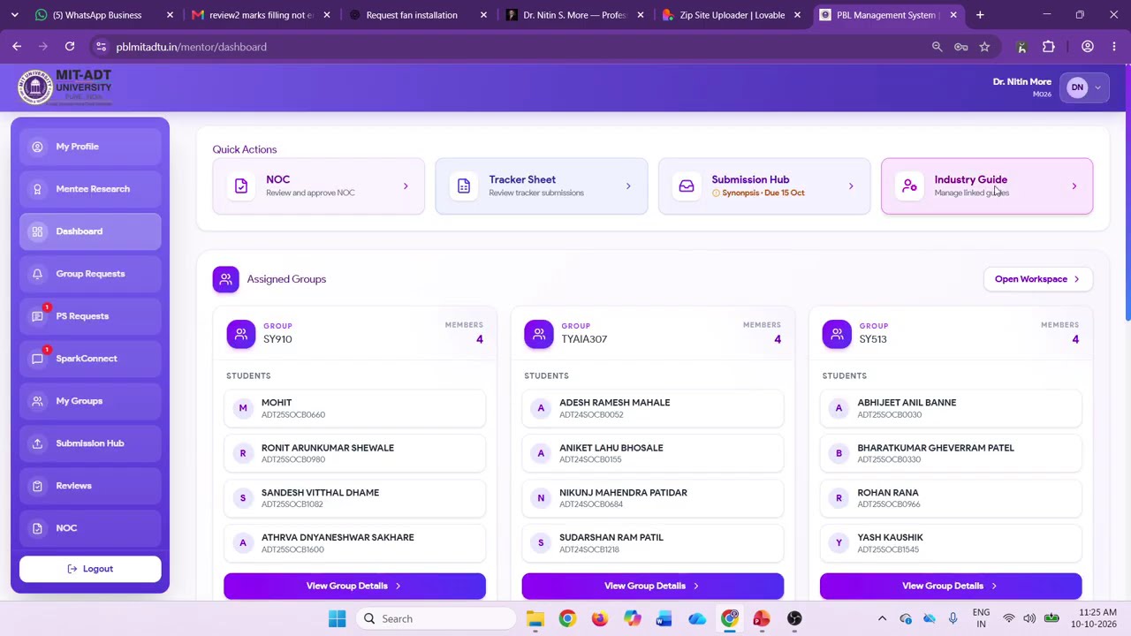Screen dimensions: 1131x636
Task: Click the SparkConnect chat icon
Action: [x=37, y=359]
